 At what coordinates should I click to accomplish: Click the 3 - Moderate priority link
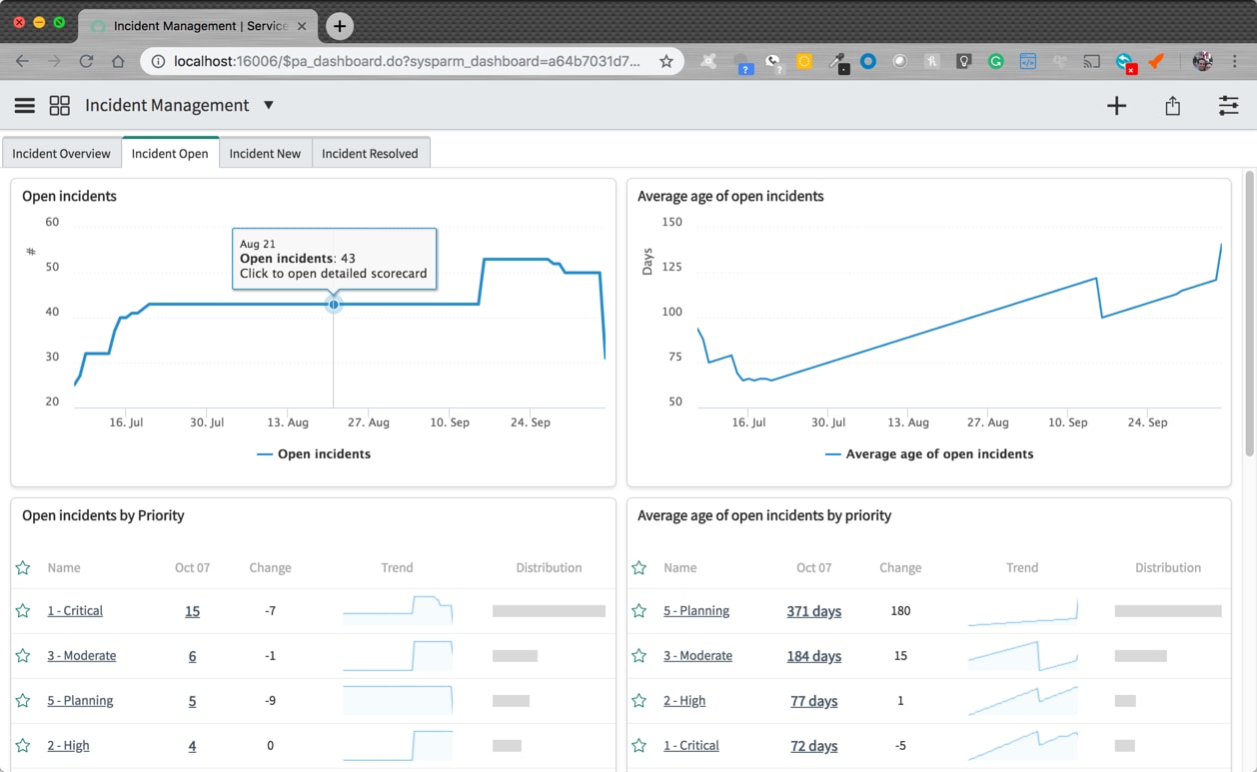81,655
